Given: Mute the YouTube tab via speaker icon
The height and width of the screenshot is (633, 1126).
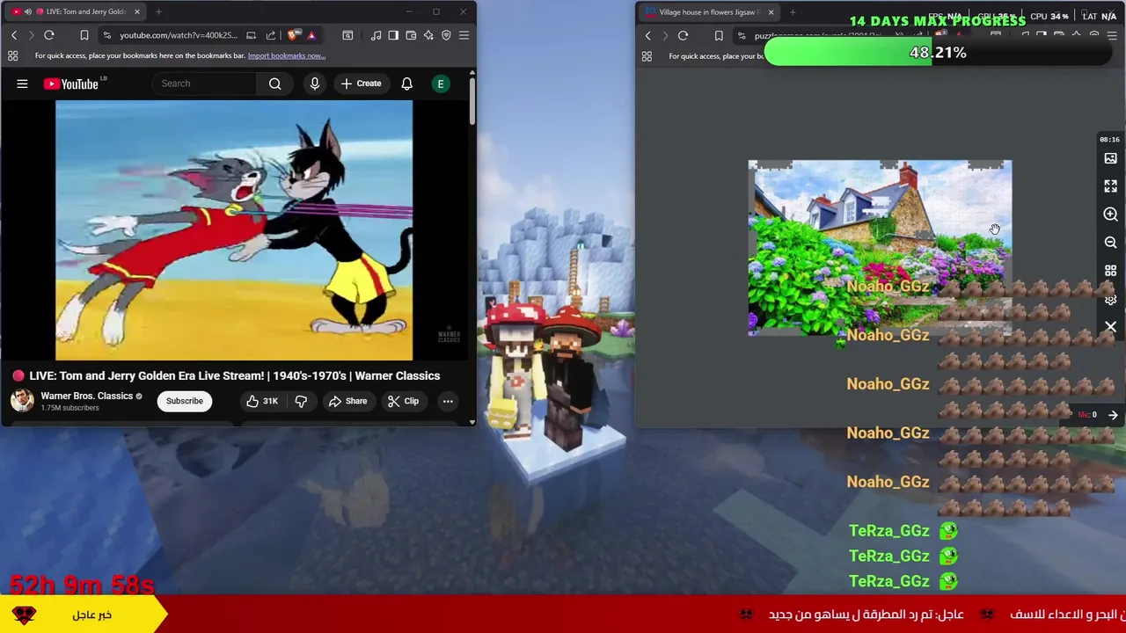Looking at the screenshot, I should click(x=27, y=11).
